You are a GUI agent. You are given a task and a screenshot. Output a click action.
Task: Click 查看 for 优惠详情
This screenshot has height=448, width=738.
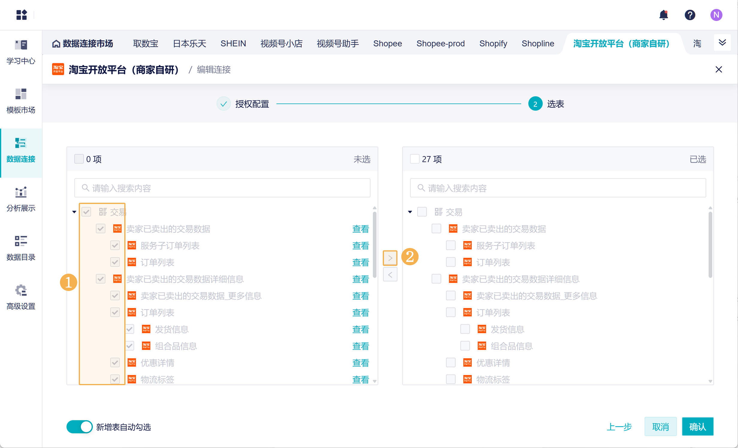(x=361, y=363)
